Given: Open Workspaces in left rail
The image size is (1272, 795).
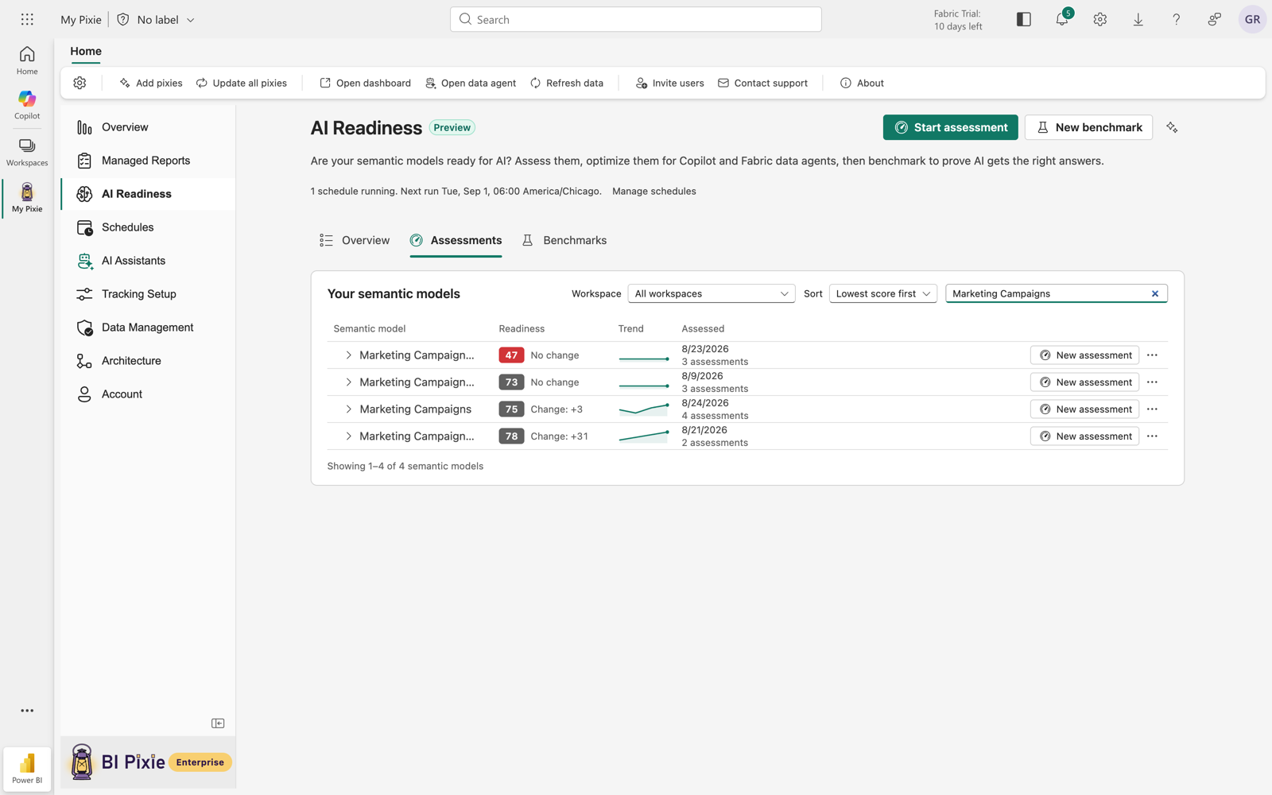Looking at the screenshot, I should pyautogui.click(x=27, y=152).
